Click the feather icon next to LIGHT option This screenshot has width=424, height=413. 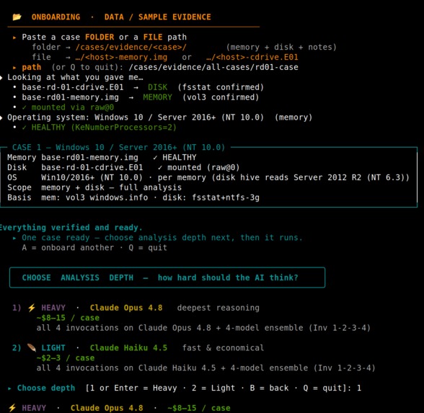click(32, 347)
